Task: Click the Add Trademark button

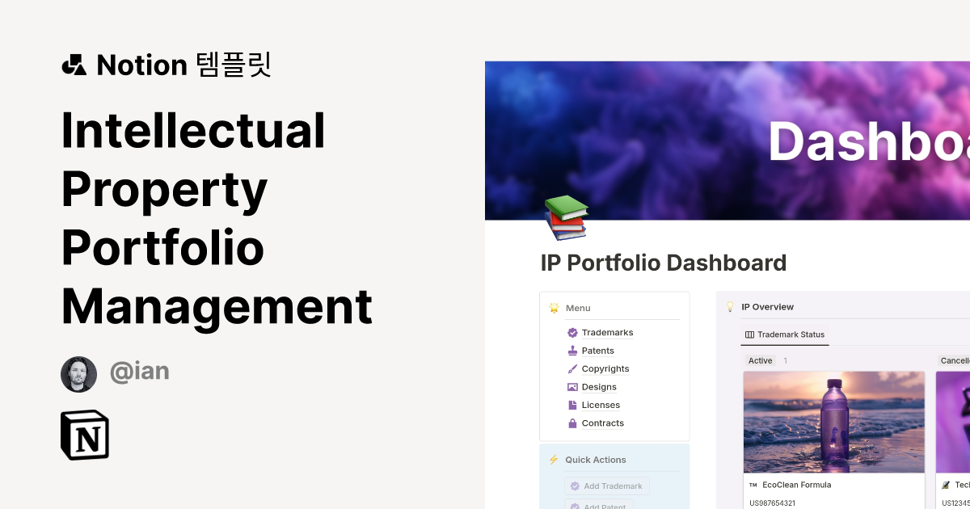Action: (607, 486)
